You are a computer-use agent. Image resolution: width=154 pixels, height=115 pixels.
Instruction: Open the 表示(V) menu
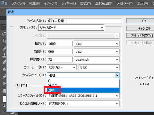142,4
